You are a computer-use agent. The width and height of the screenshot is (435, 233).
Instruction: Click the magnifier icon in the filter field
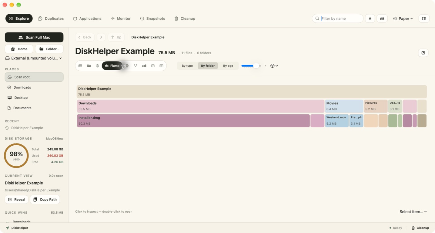[317, 19]
